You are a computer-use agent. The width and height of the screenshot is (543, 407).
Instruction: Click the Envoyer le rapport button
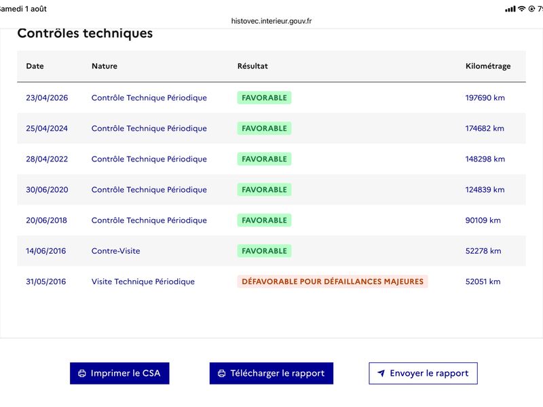point(423,374)
